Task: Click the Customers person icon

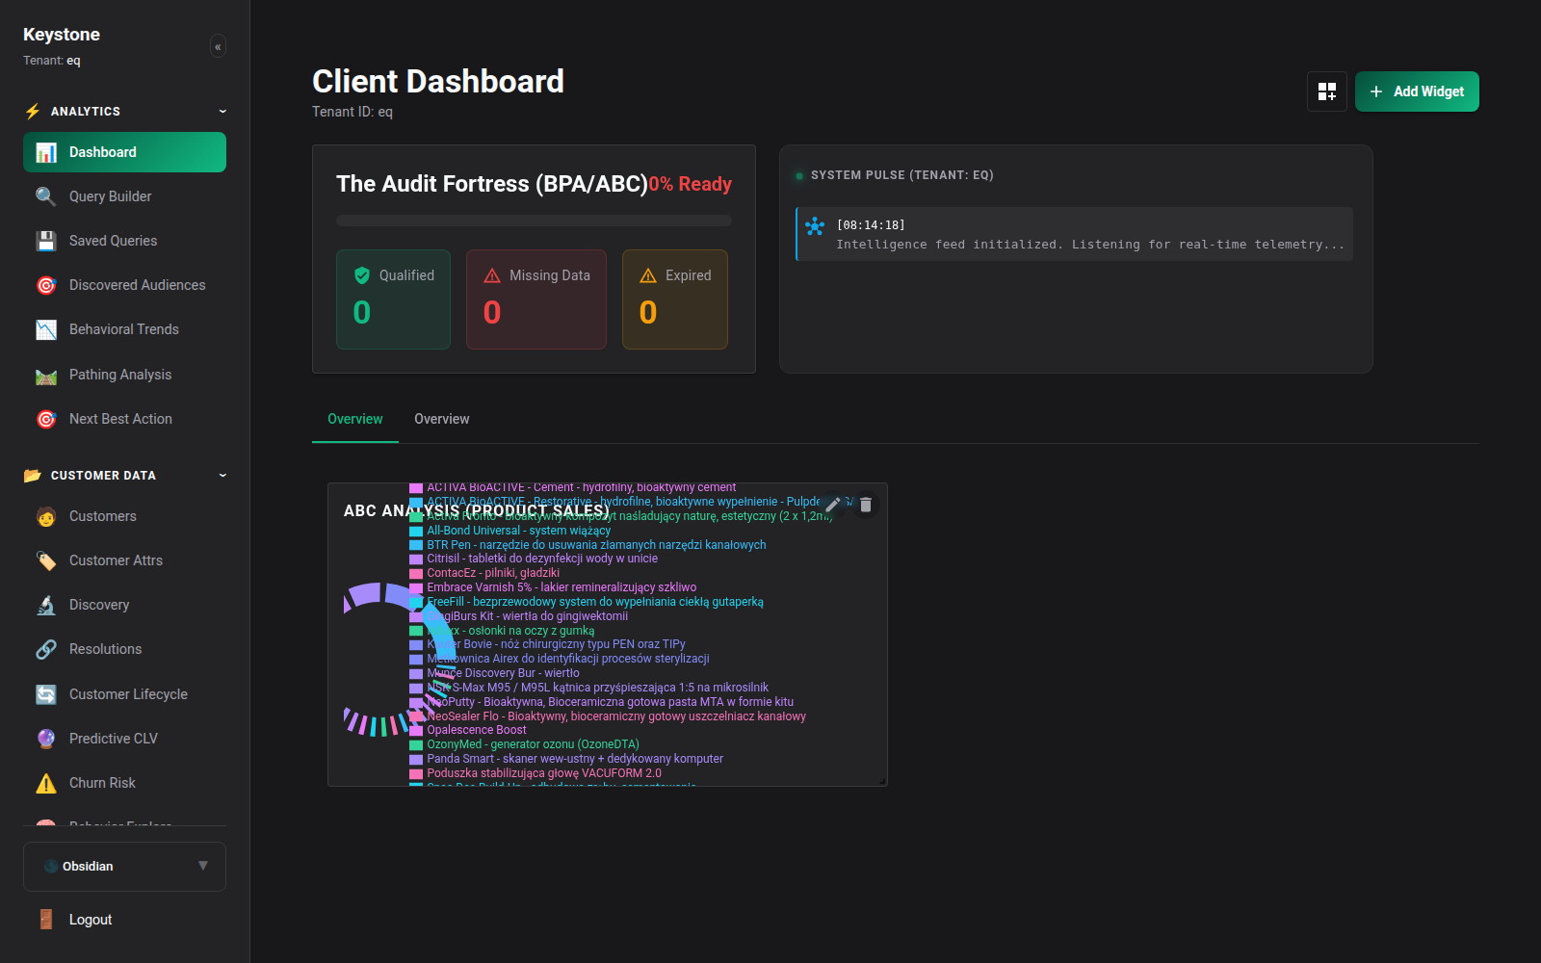Action: pos(46,516)
